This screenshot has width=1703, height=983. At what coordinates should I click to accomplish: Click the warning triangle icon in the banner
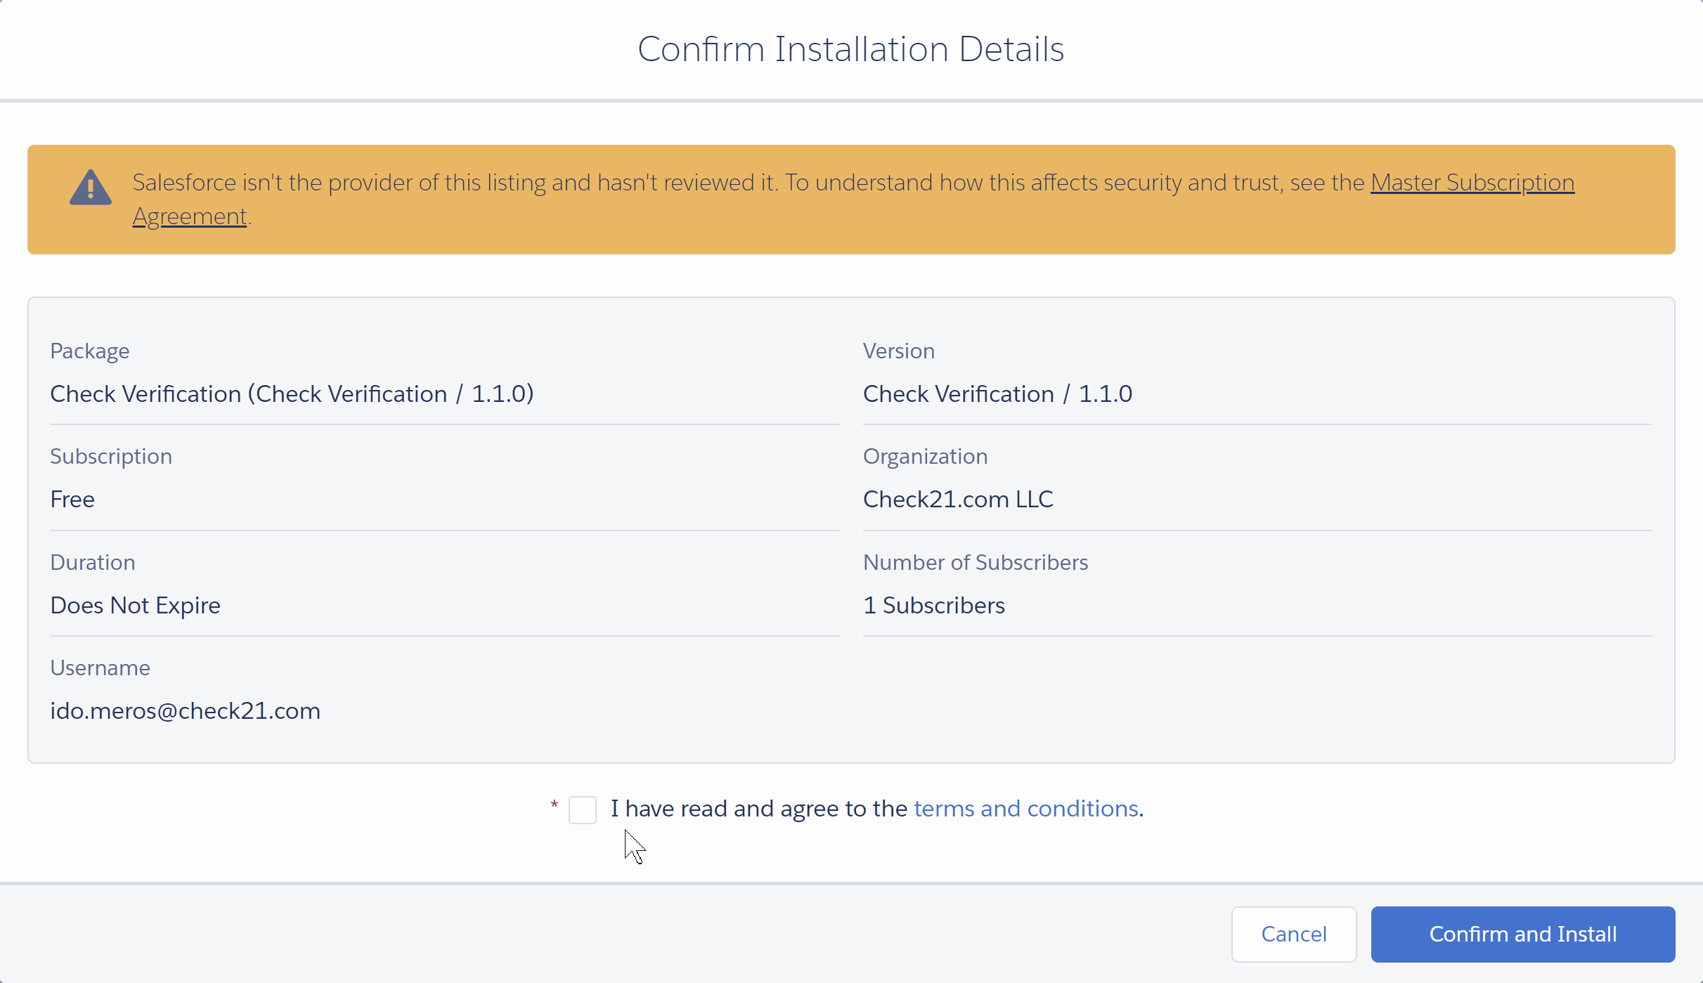[x=90, y=187]
